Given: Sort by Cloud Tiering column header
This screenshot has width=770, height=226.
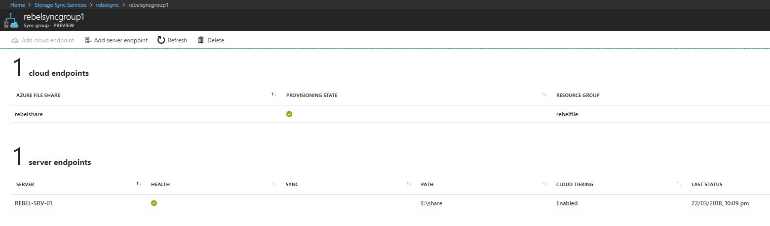Looking at the screenshot, I should (575, 184).
